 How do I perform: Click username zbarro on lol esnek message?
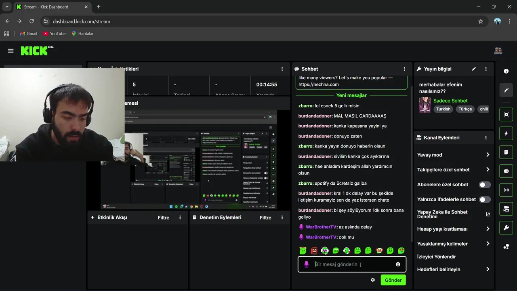(x=306, y=105)
